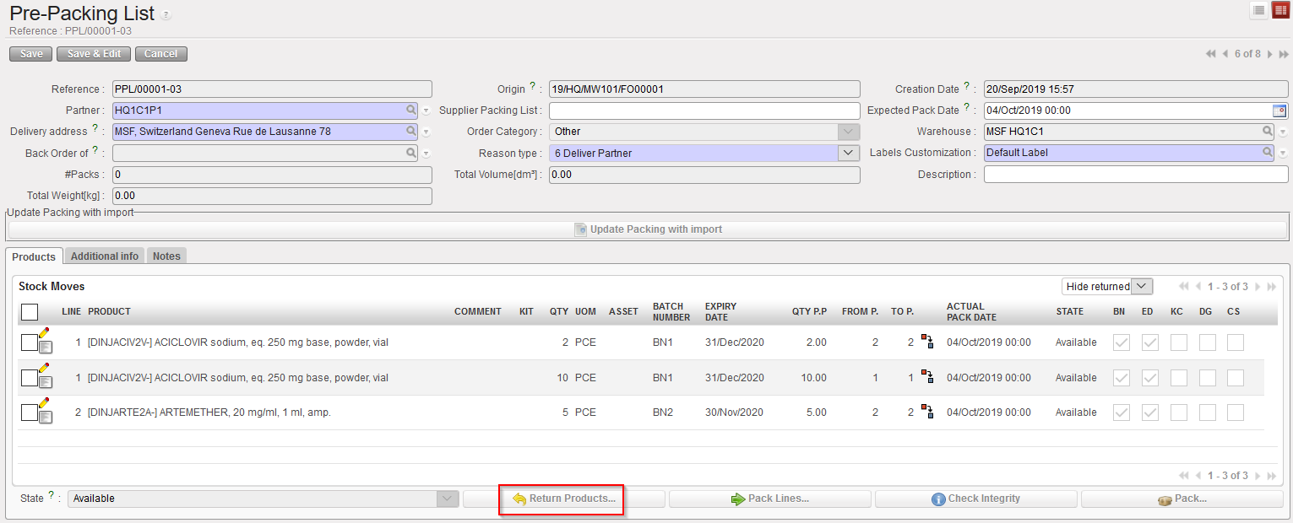1293x523 pixels.
Task: Open the Order Category dropdown
Action: 848,132
